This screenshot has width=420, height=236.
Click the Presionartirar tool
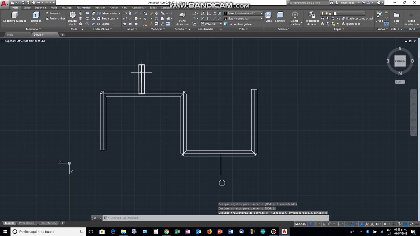(x=55, y=18)
